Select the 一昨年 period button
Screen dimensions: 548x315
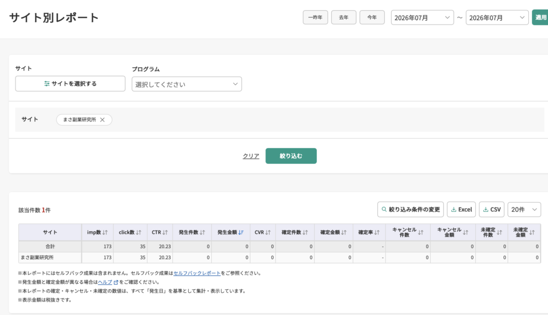tap(315, 18)
